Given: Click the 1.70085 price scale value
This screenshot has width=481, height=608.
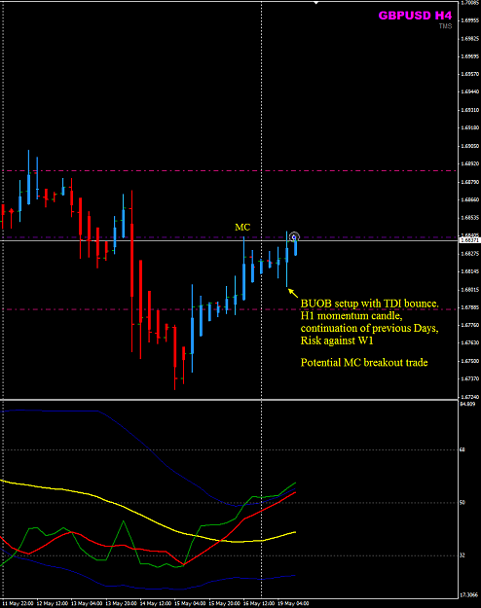Looking at the screenshot, I should pos(469,3).
